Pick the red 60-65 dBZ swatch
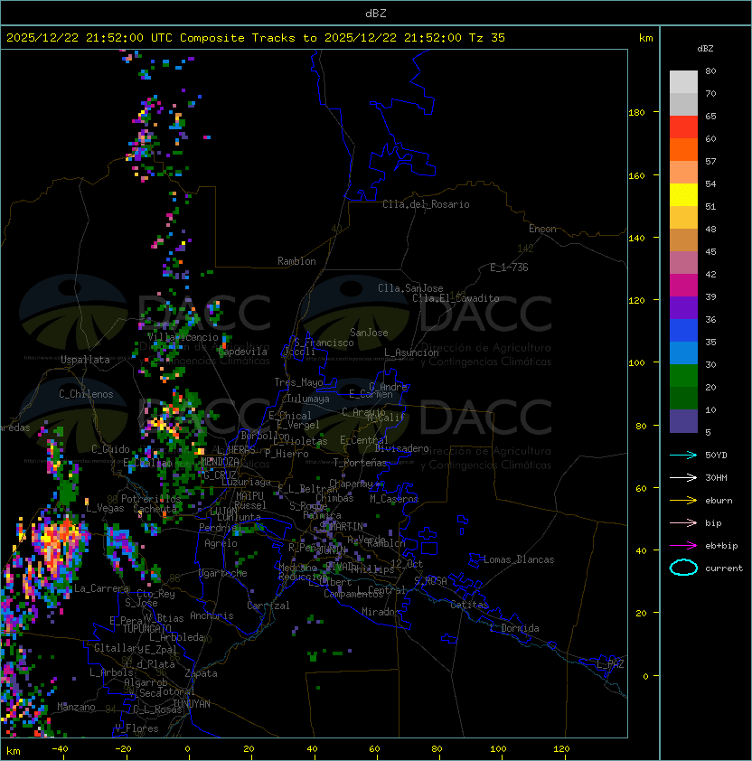The height and width of the screenshot is (761, 752). (683, 127)
